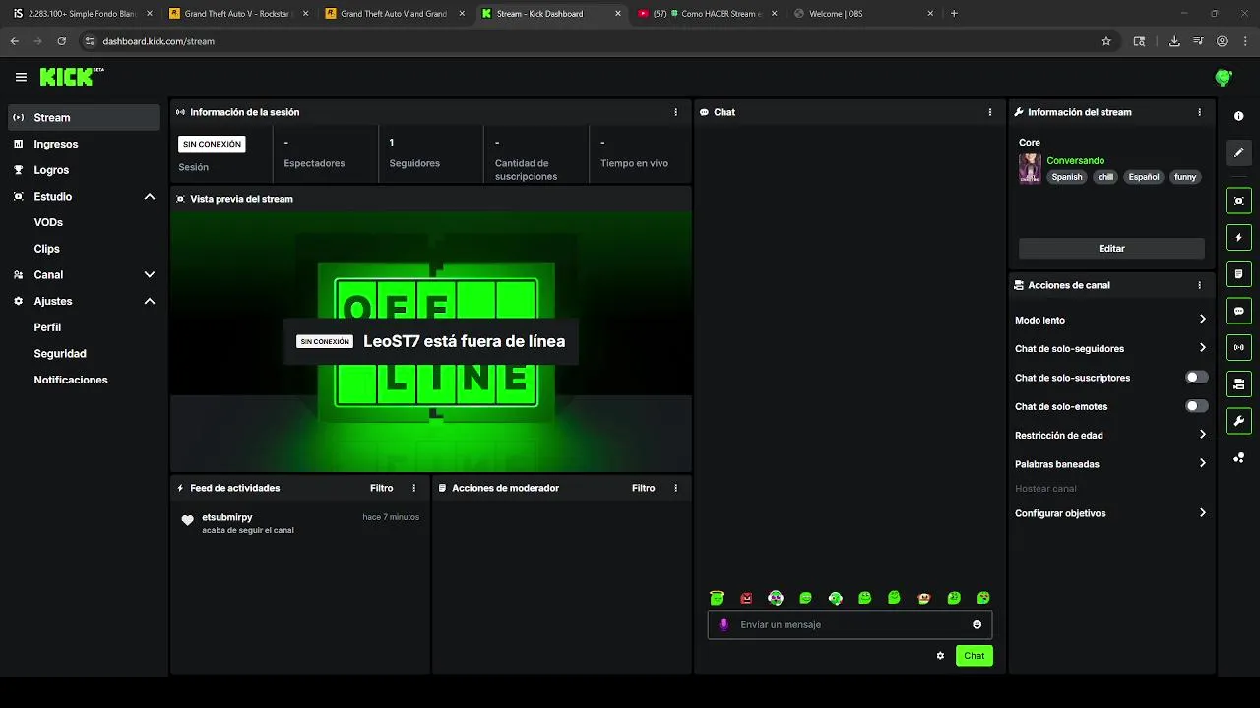Click the offline stream preview image
The height and width of the screenshot is (708, 1260).
pos(431,341)
